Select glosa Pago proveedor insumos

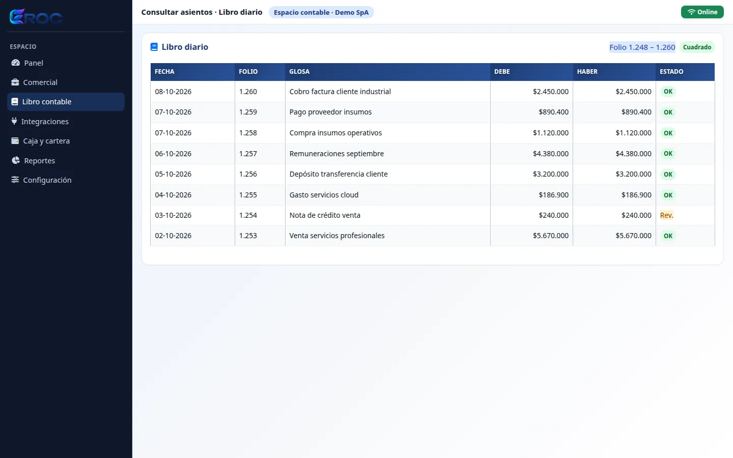click(x=330, y=112)
